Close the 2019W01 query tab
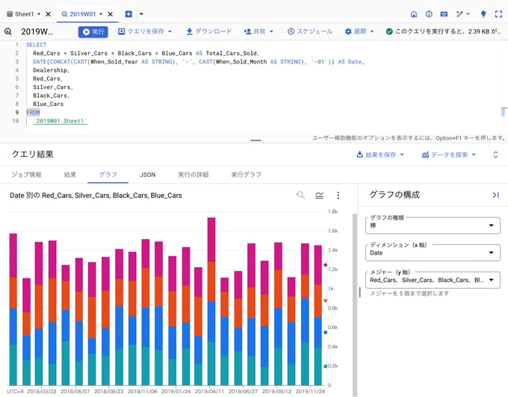 (x=111, y=14)
